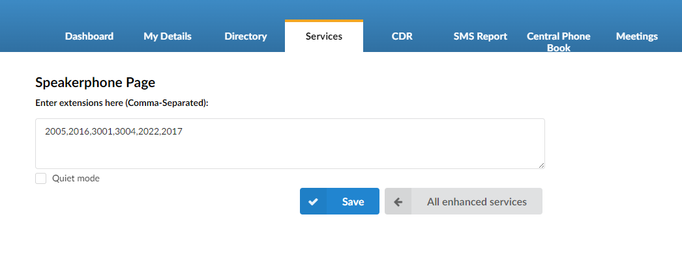Screen dimensions: 682x260
Task: Select the Services tab
Action: point(324,36)
